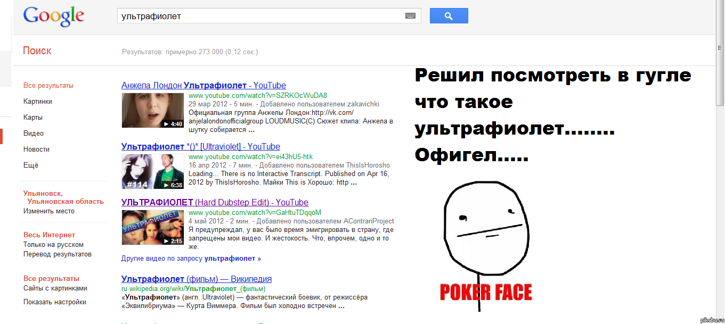Select Все результаты in the left menu
This screenshot has height=324, width=725.
pos(48,86)
